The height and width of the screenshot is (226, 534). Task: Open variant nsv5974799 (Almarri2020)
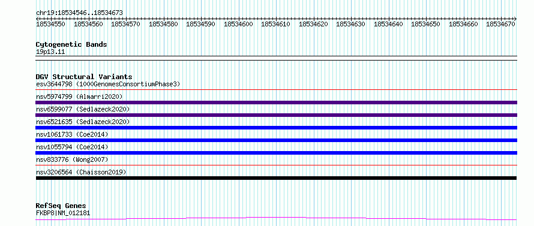pos(79,97)
